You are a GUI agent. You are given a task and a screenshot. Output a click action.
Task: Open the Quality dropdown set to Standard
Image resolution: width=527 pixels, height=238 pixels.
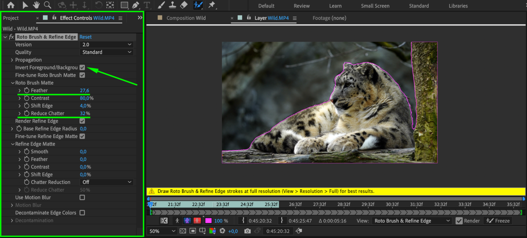click(x=107, y=52)
